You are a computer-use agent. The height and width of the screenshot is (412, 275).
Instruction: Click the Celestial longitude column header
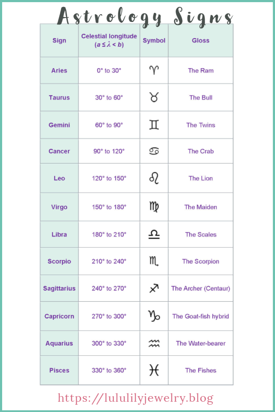(109, 40)
